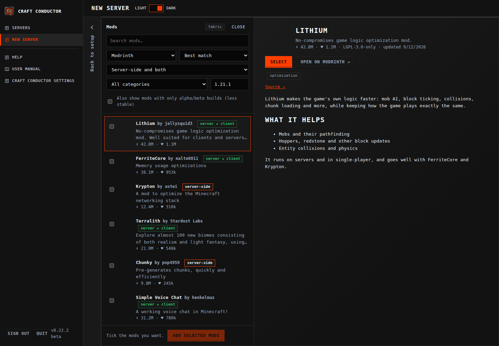This screenshot has width=499, height=346.
Task: Open the Server-side and both dropdown
Action: 177,70
